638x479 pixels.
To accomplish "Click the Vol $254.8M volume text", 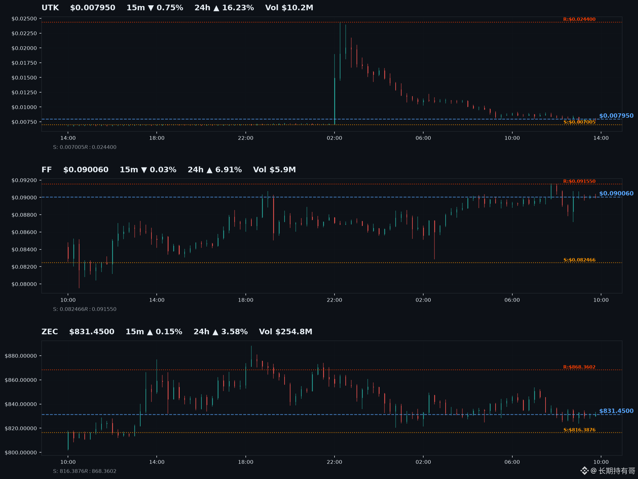I will 286,332.
